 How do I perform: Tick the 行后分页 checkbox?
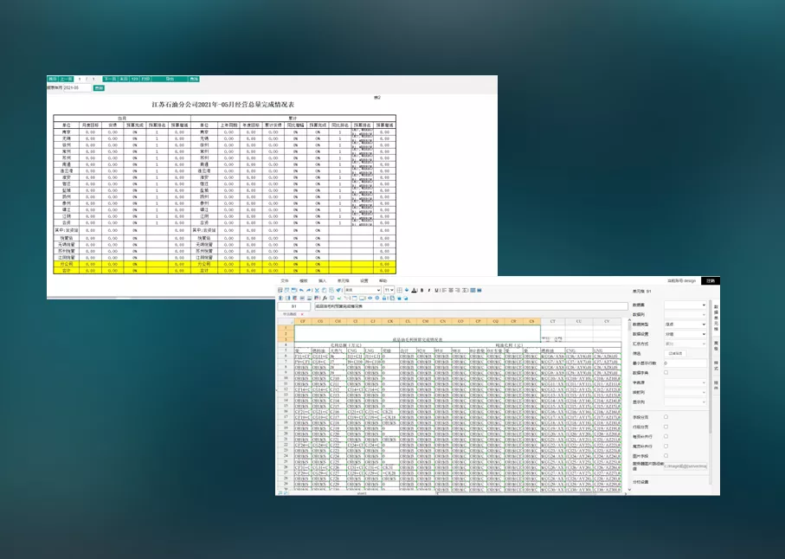click(x=666, y=427)
